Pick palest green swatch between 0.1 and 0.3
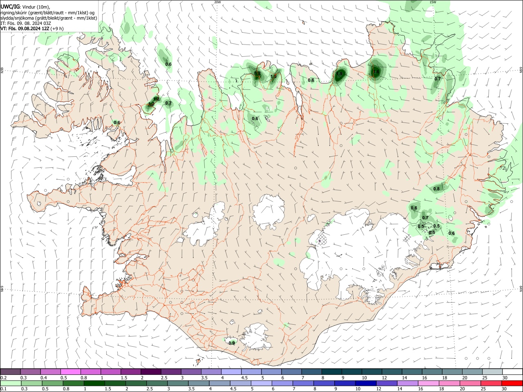523x392 pixels. [10, 383]
